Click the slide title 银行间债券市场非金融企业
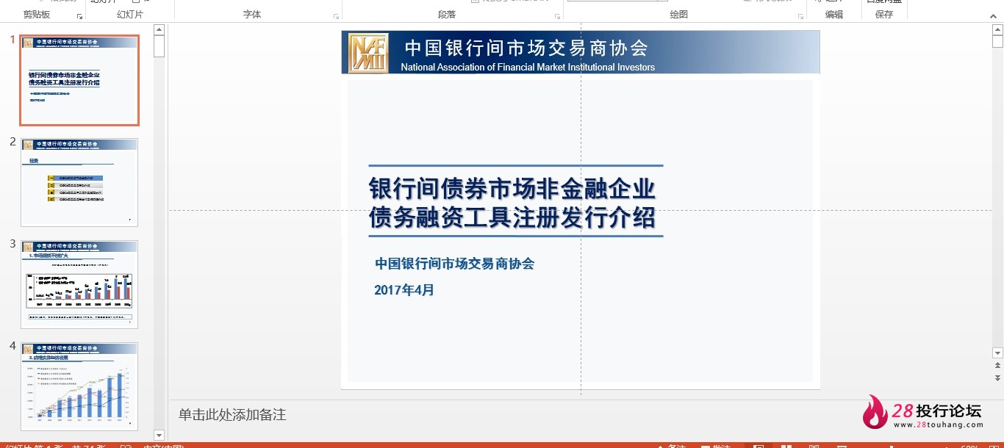The image size is (1004, 448). (512, 188)
